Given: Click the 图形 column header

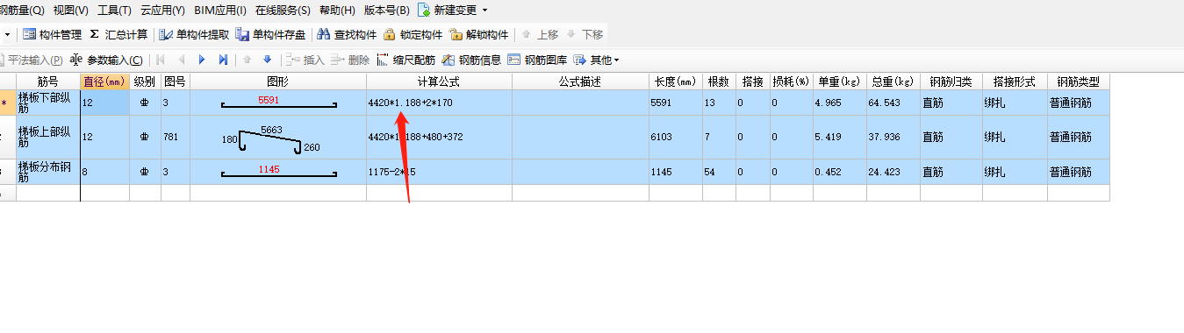Looking at the screenshot, I should point(278,81).
